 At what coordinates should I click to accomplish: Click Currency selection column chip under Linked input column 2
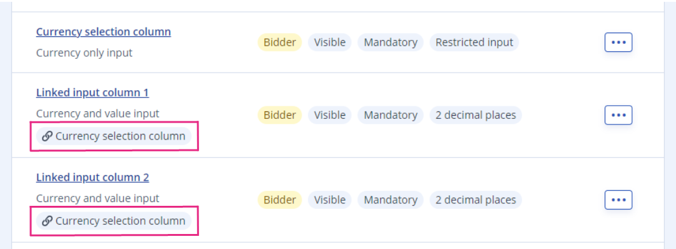[x=114, y=221]
